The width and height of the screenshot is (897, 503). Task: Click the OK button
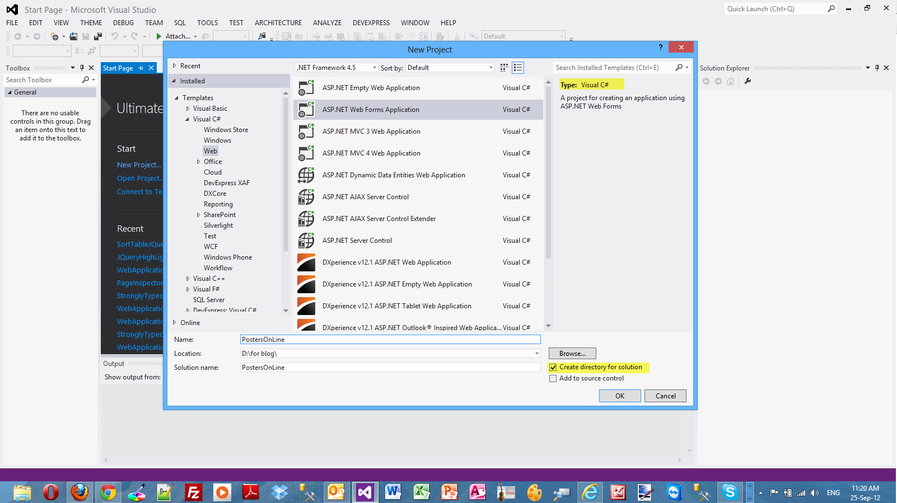(x=620, y=396)
